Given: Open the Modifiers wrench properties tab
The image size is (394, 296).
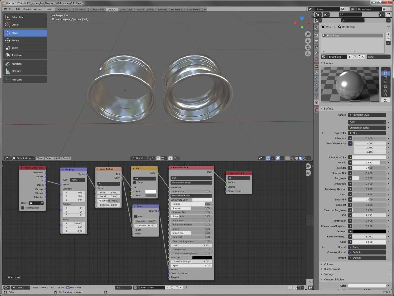Looking at the screenshot, I should tap(317, 72).
